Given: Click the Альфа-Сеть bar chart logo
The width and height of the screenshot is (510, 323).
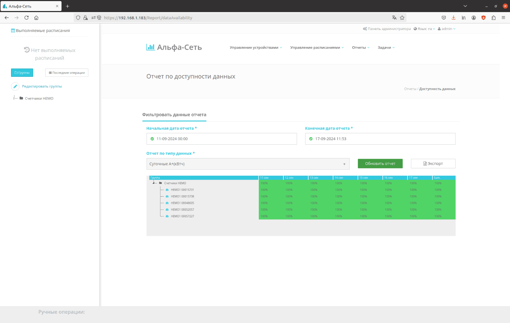Looking at the screenshot, I should tap(150, 47).
